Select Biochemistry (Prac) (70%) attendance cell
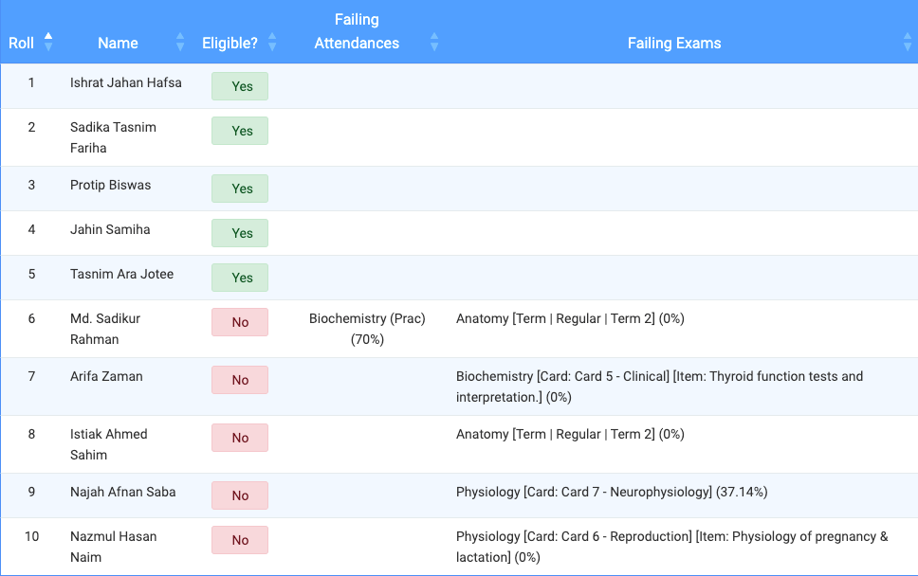 [367, 329]
